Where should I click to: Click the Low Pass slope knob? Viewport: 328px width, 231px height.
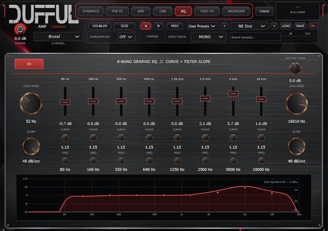(297, 146)
